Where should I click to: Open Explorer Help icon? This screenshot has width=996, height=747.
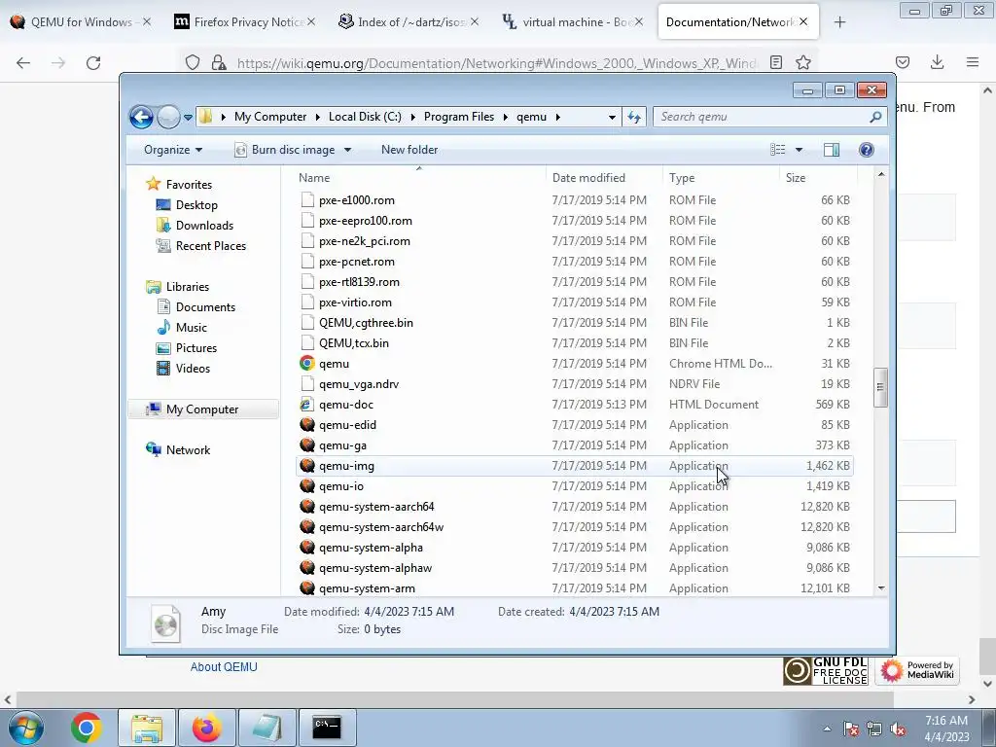click(867, 150)
